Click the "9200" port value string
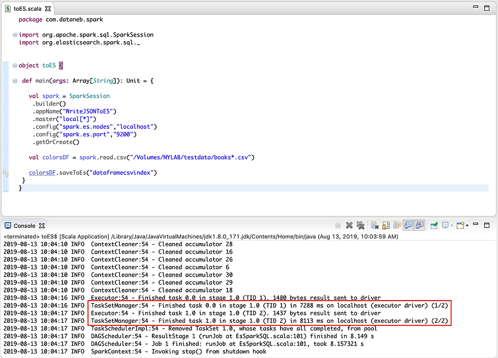Screen dimensions: 498x358 click(123, 134)
